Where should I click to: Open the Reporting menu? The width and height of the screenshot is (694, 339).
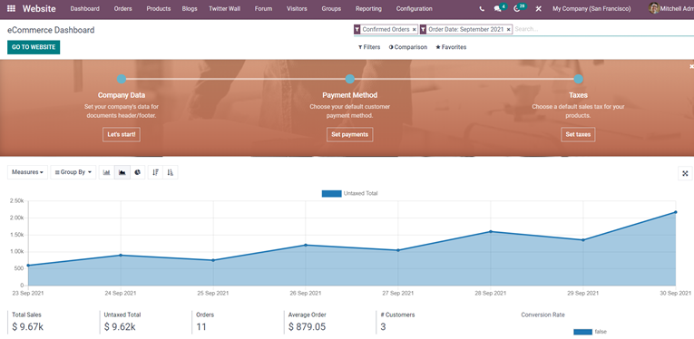(x=368, y=8)
